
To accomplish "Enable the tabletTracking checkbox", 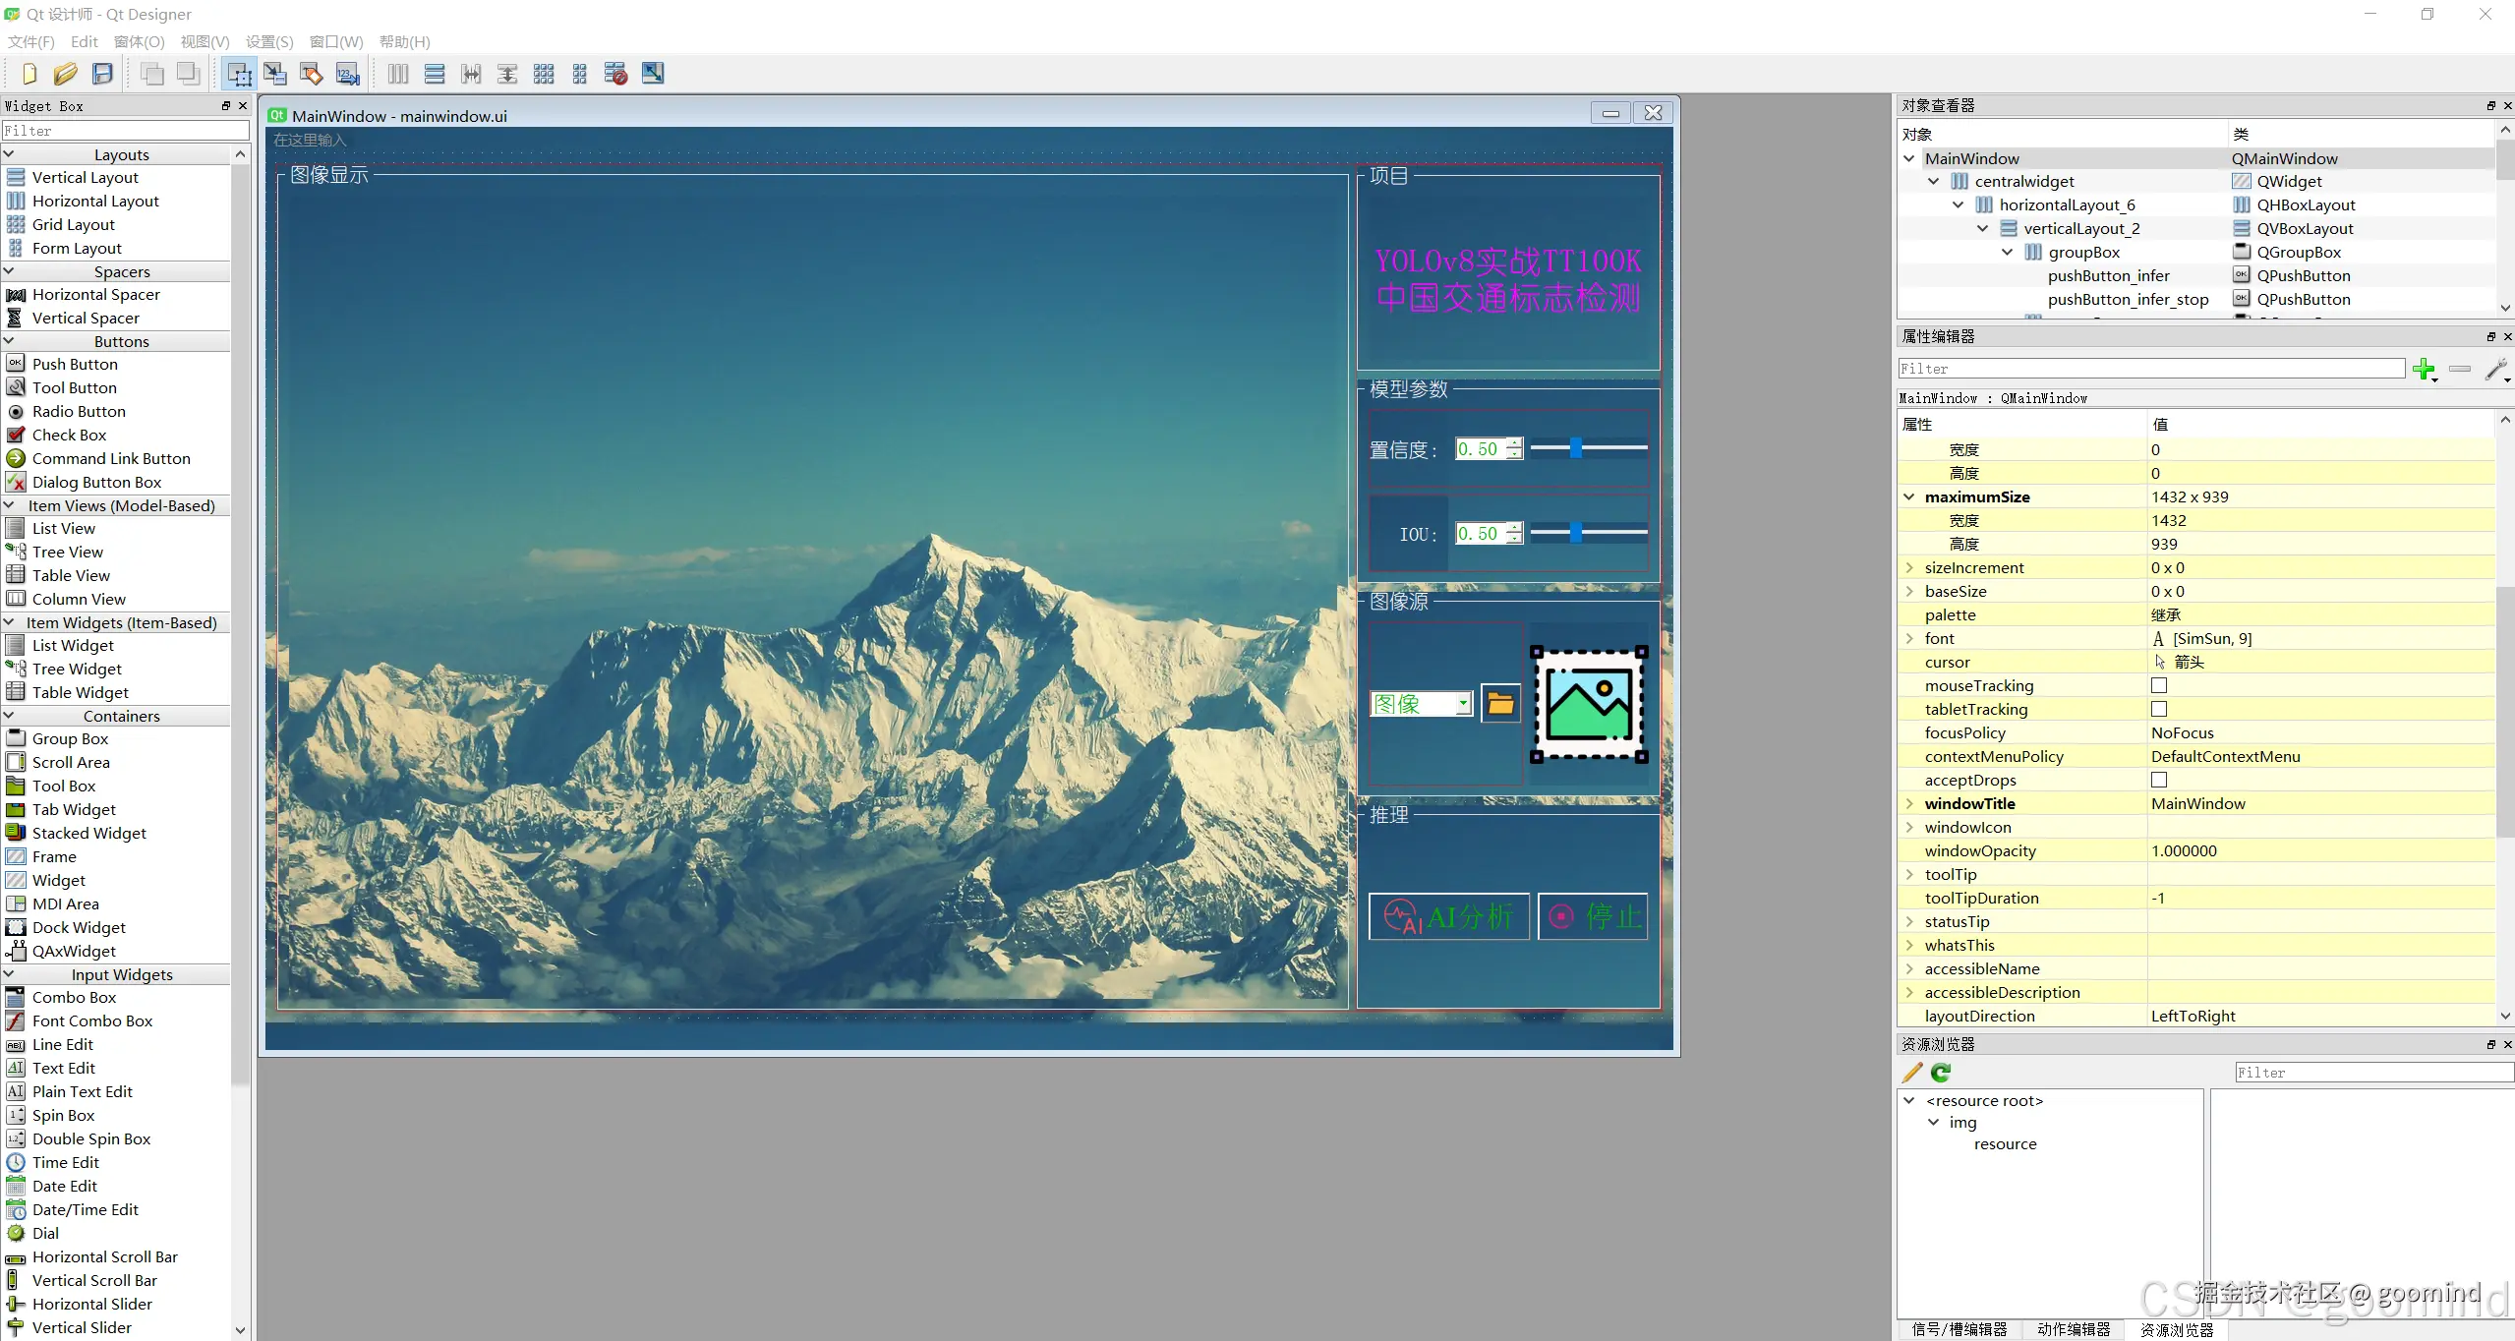I will pos(2159,709).
